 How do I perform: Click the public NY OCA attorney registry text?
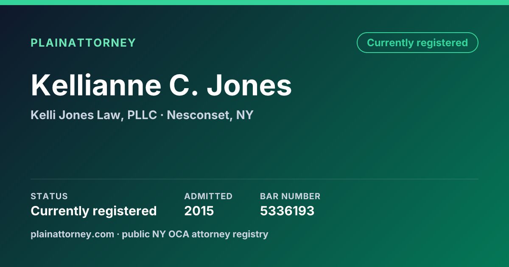(195, 234)
